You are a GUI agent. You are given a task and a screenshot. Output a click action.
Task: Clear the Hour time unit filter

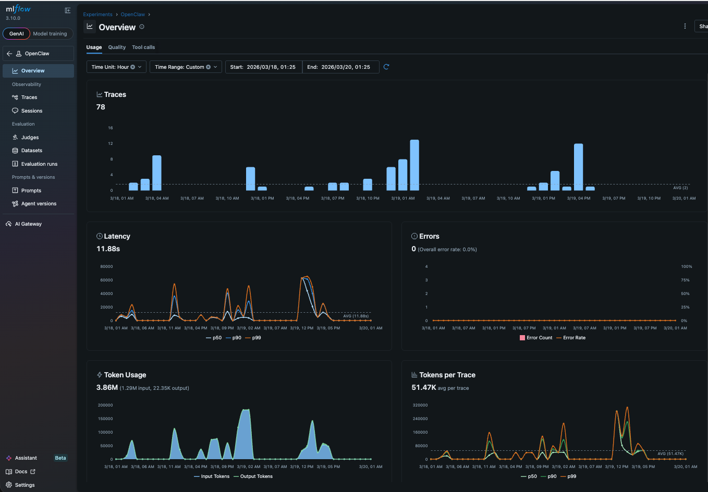click(x=132, y=67)
